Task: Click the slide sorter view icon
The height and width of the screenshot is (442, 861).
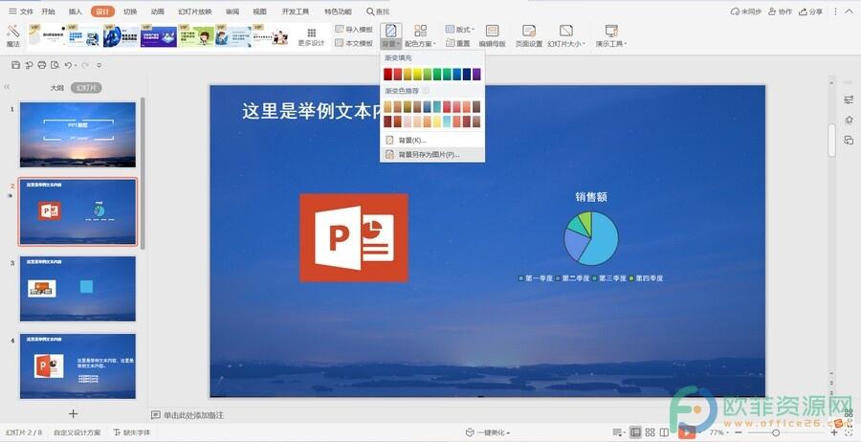Action: click(x=650, y=432)
